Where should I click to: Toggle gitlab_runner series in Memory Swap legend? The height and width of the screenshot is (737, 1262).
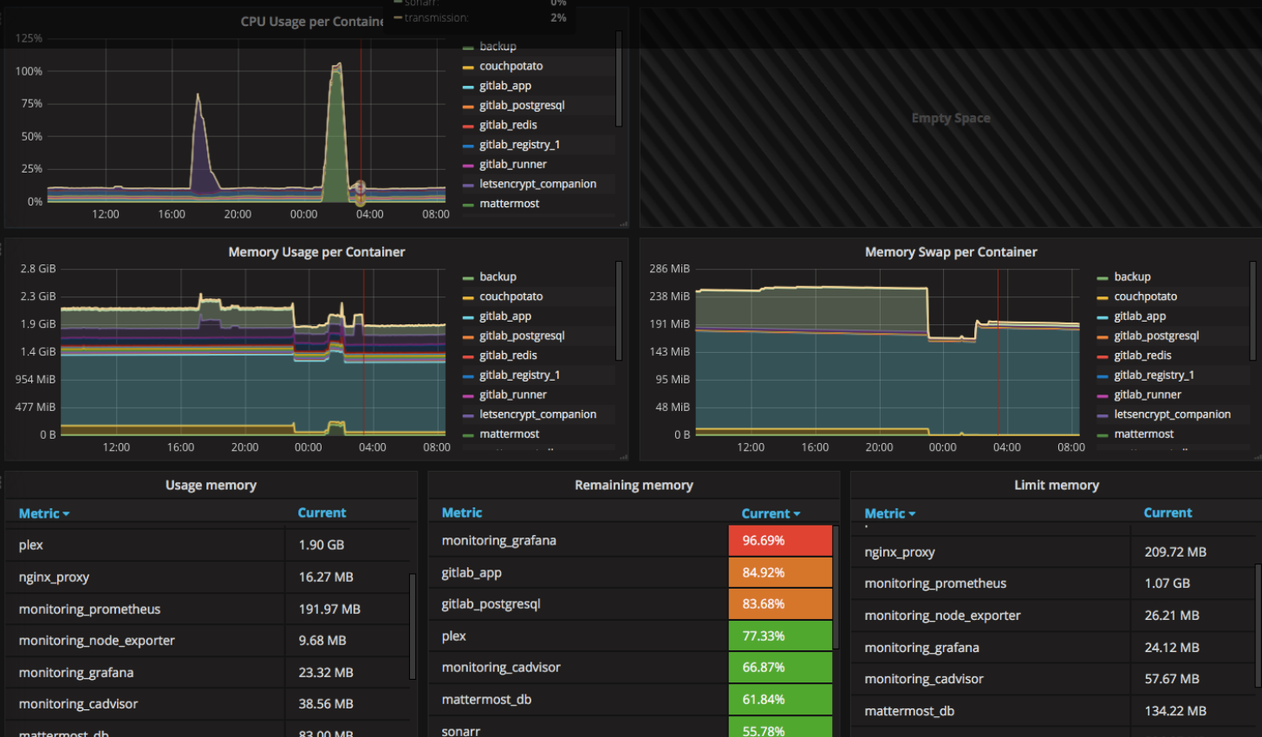[x=1148, y=395]
